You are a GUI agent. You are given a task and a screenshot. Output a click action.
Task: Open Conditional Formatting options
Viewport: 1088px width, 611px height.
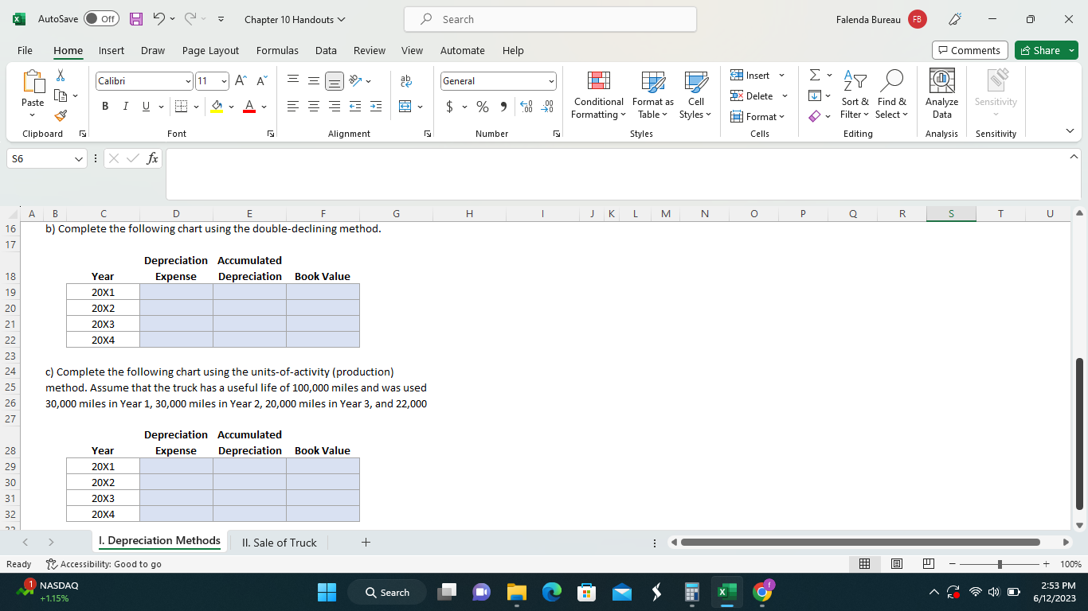pos(598,95)
